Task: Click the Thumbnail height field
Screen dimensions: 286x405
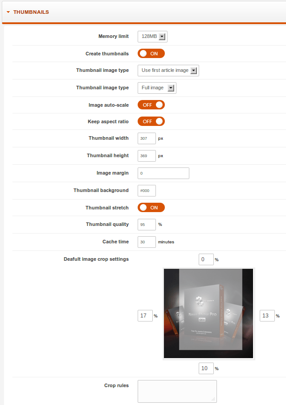Action: [147, 156]
